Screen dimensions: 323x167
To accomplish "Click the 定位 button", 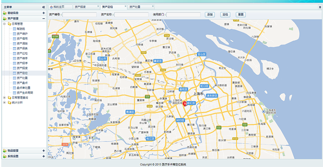I will click(225, 14).
